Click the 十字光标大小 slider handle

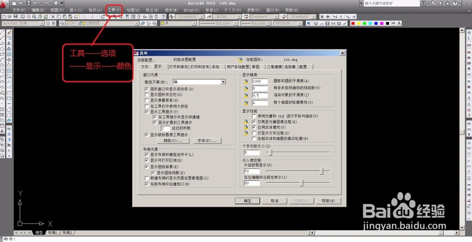pos(270,153)
